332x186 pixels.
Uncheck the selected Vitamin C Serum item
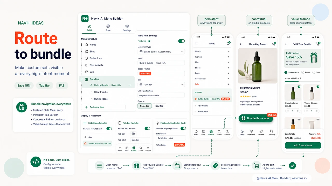pos(318,87)
